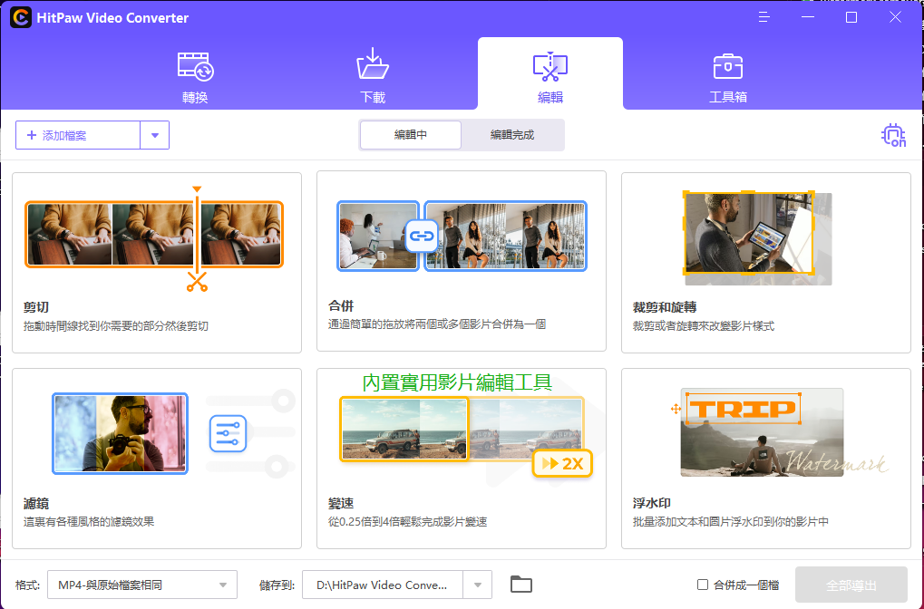Enable the 合併成一個檔 checkbox
Viewport: 924px width, 609px height.
[703, 585]
